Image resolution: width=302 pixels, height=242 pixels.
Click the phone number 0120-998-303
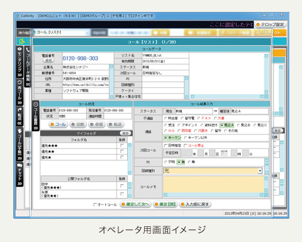click(81, 58)
